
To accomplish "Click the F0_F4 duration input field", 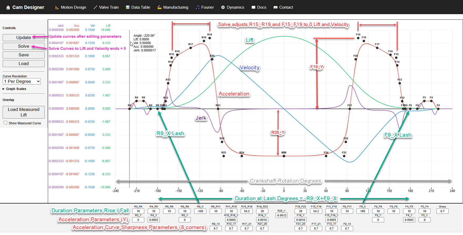I will pos(425,211).
